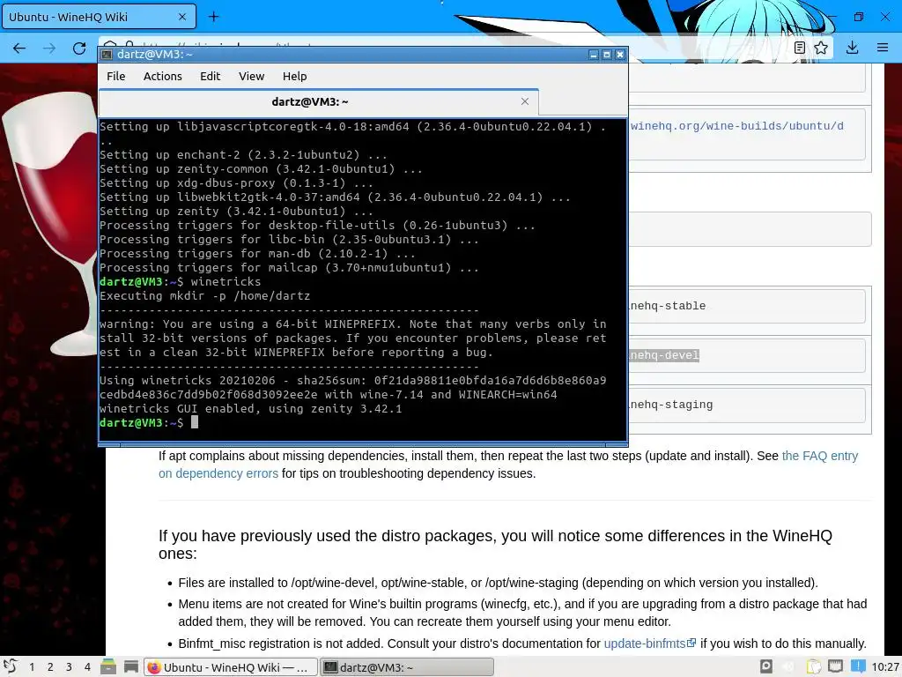Reload the WineHQ Wiki page

click(79, 48)
